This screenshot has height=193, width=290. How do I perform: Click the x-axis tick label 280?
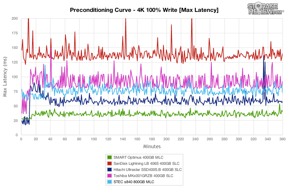click(x=224, y=139)
